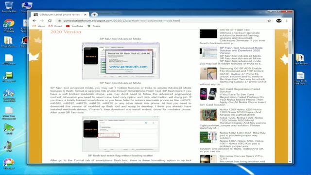Open a new browser tab
The height and width of the screenshot is (175, 311).
point(94,15)
